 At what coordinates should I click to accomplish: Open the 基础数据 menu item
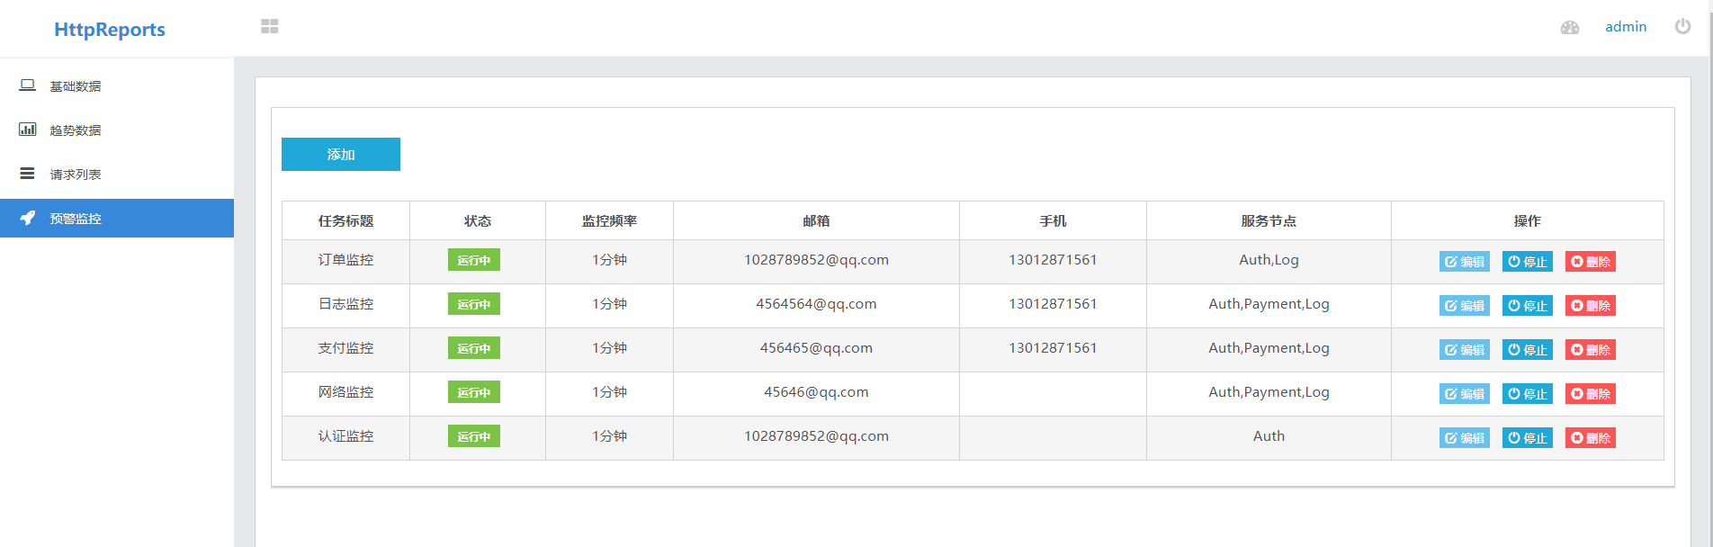pyautogui.click(x=117, y=86)
